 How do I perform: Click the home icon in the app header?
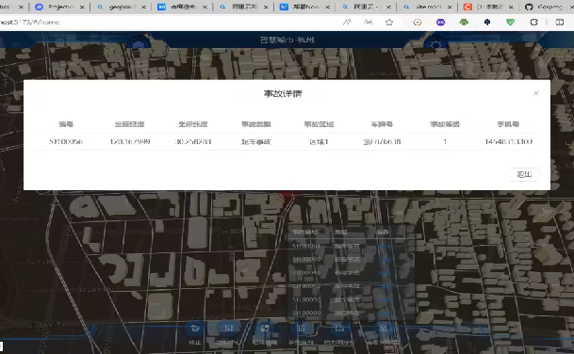(x=138, y=44)
